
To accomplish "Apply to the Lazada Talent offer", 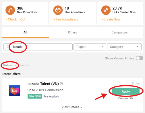I will pyautogui.click(x=126, y=91).
